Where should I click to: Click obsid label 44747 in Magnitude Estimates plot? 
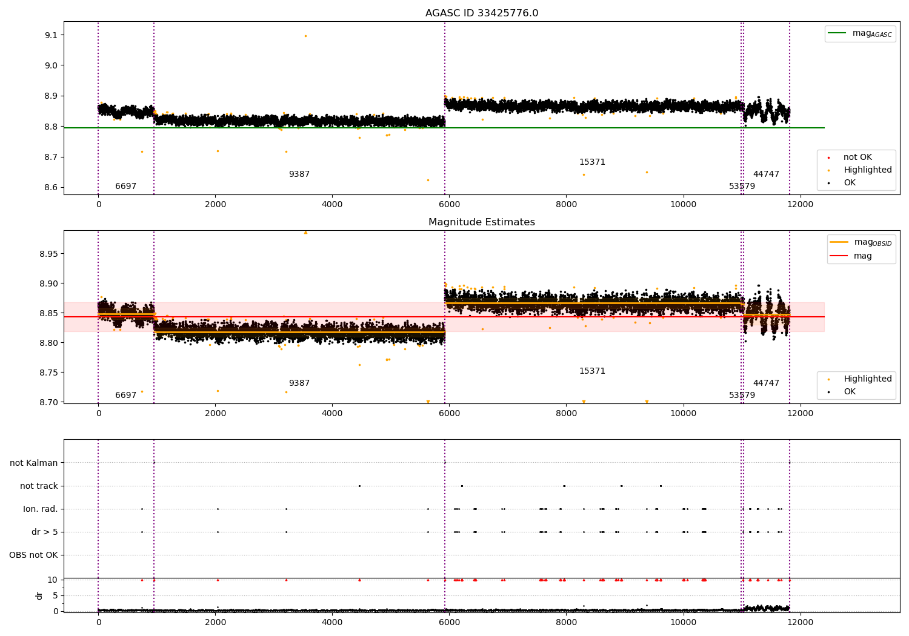click(766, 383)
